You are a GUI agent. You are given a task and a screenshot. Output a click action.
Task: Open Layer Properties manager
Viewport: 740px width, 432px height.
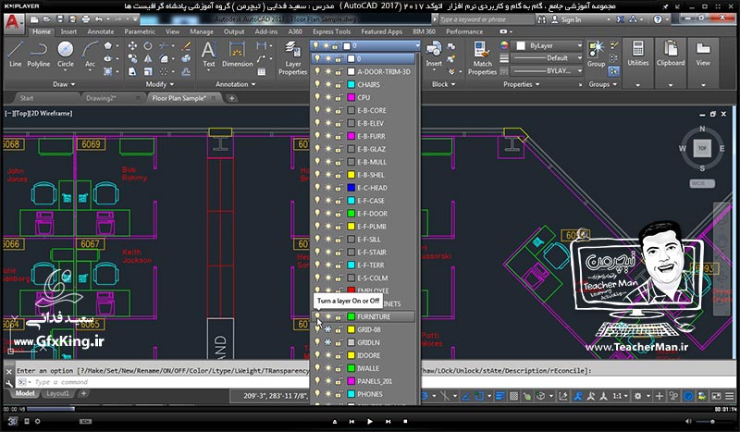click(x=292, y=57)
